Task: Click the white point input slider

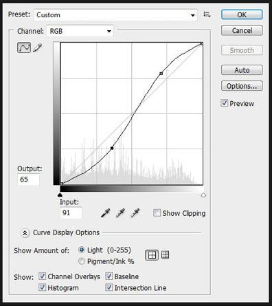Action: [x=203, y=195]
